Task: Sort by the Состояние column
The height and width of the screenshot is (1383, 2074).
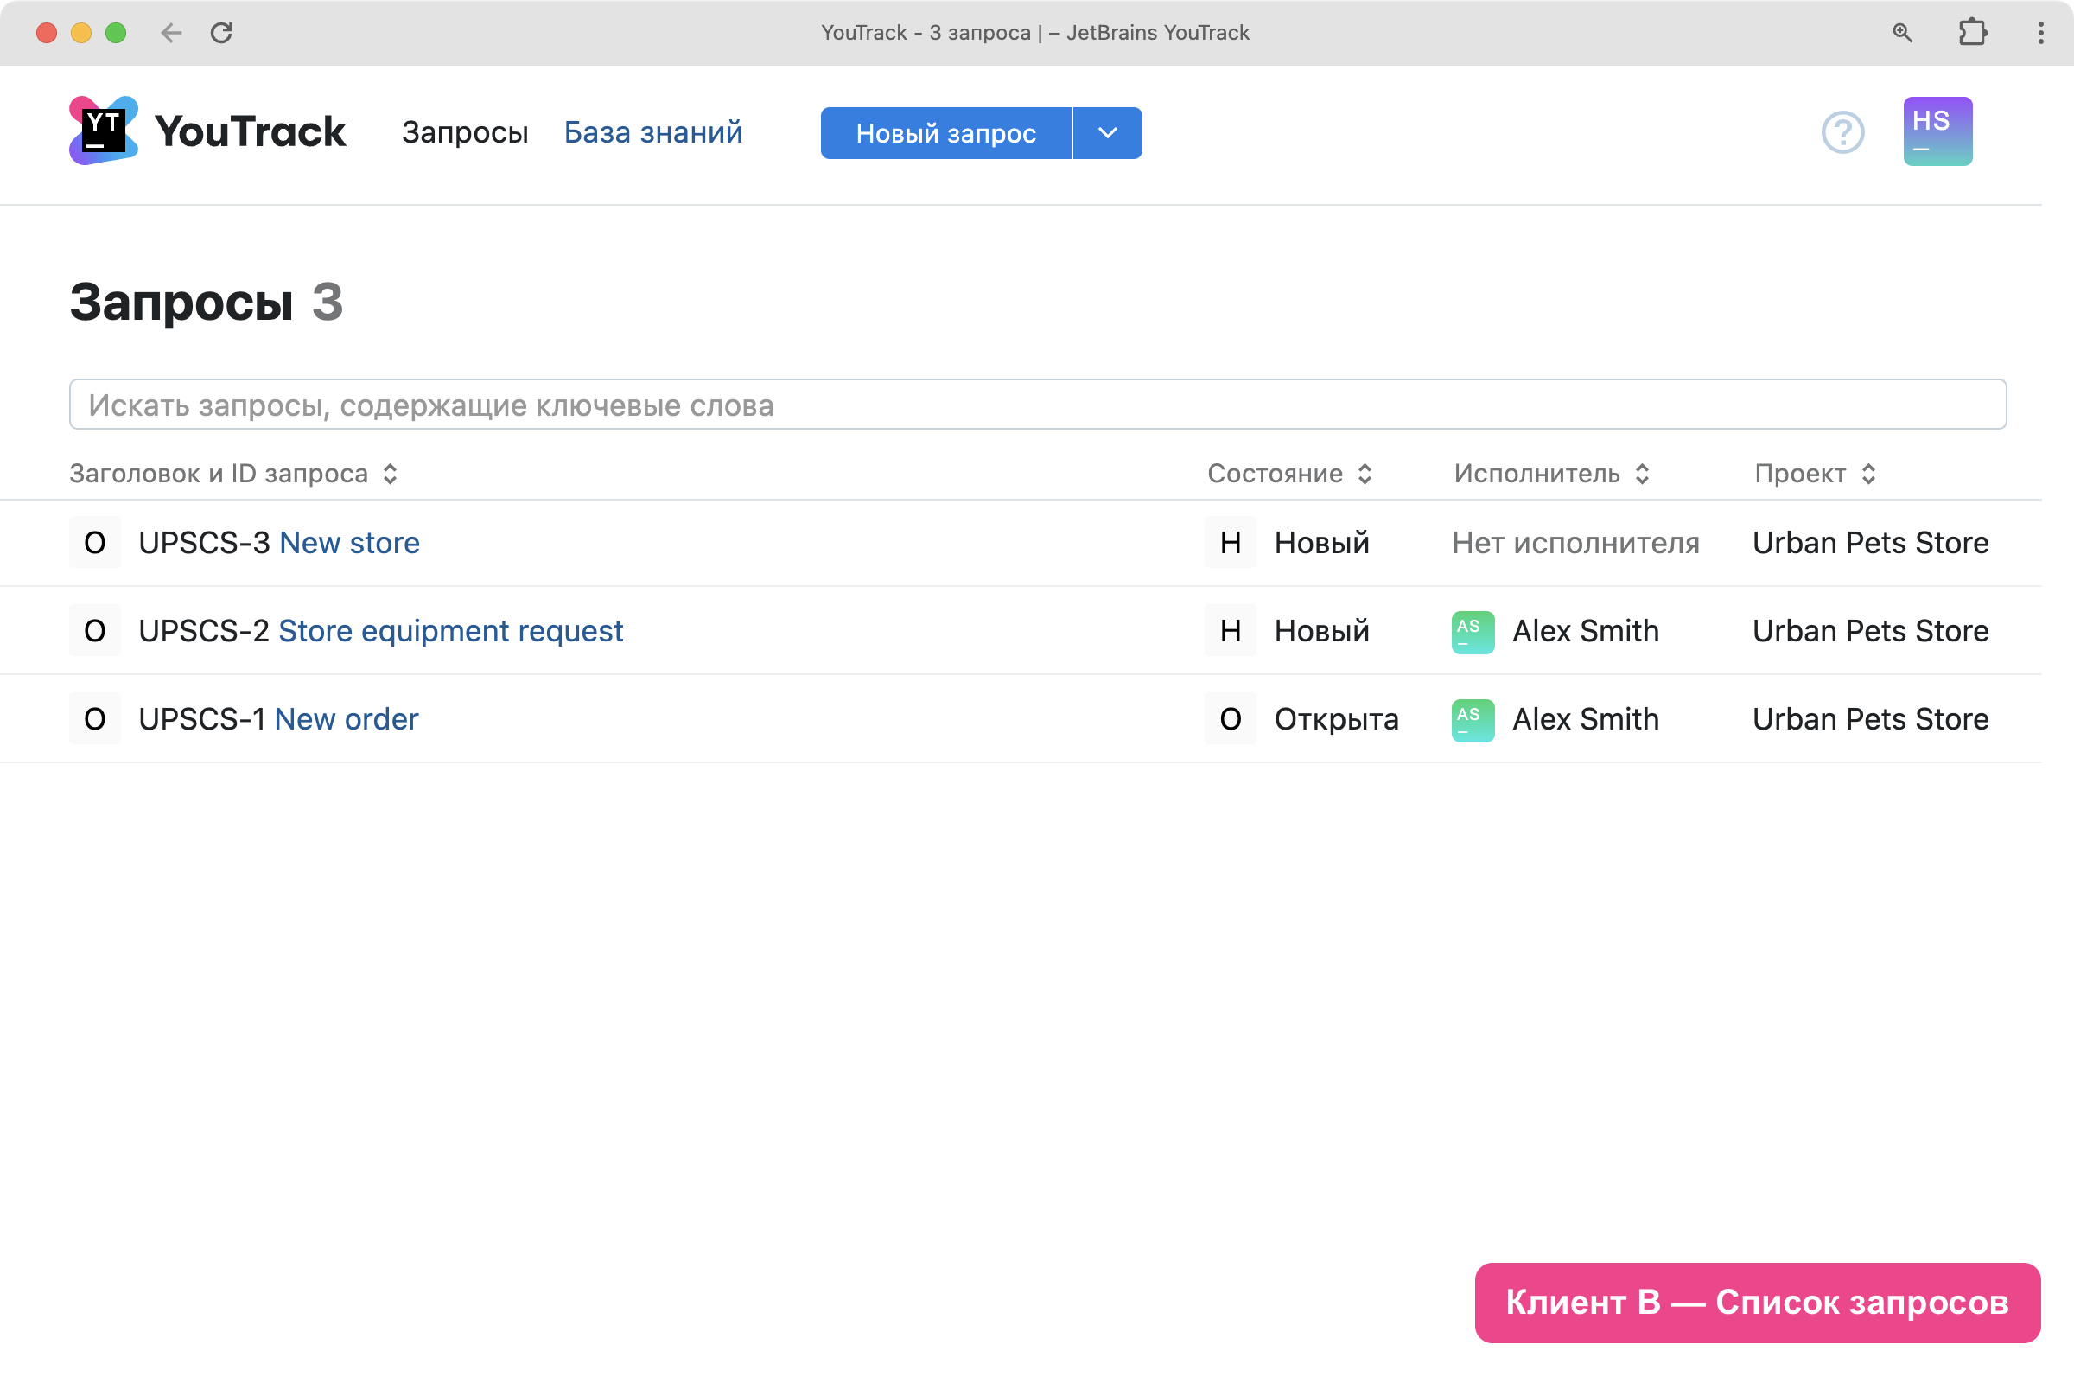Action: point(1288,474)
